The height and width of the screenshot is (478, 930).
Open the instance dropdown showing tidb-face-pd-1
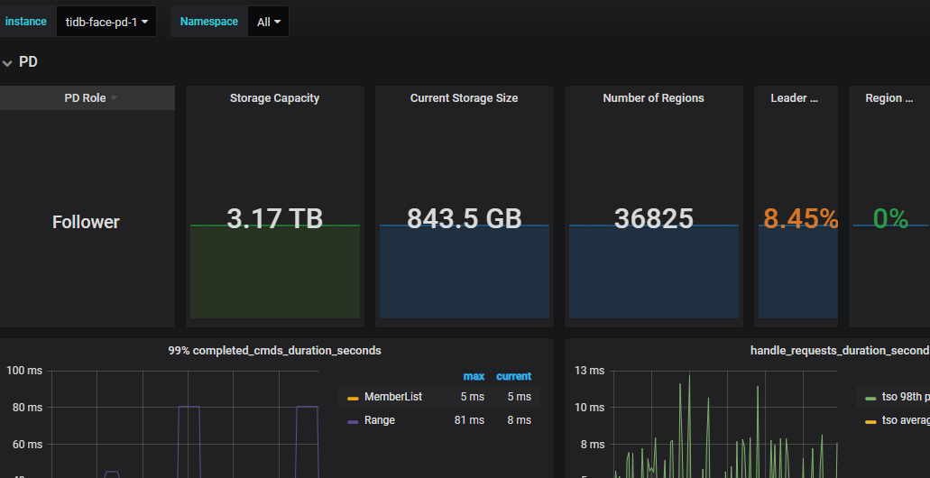tap(106, 22)
